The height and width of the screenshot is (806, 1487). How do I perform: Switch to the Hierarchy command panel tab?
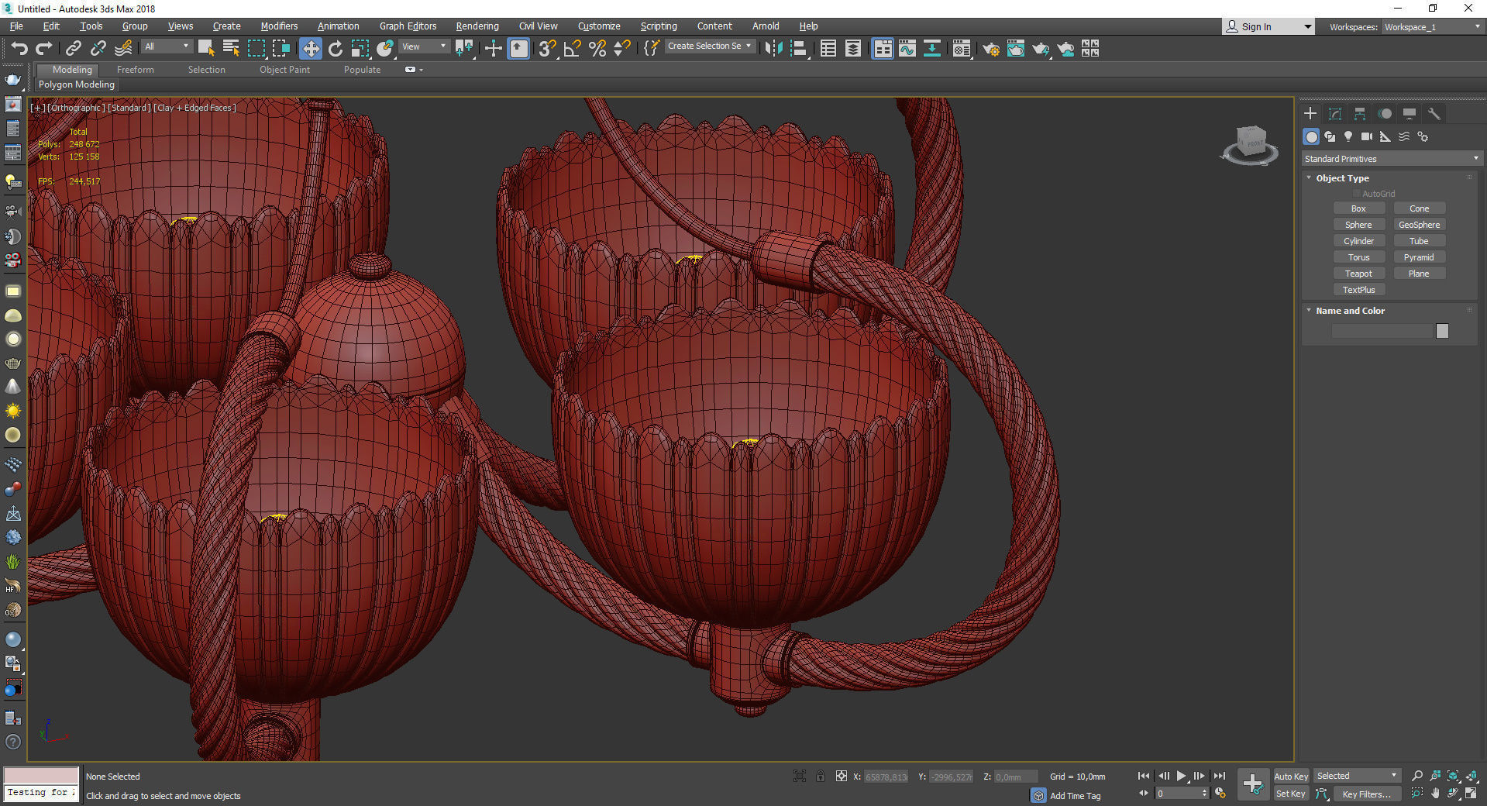(1360, 114)
